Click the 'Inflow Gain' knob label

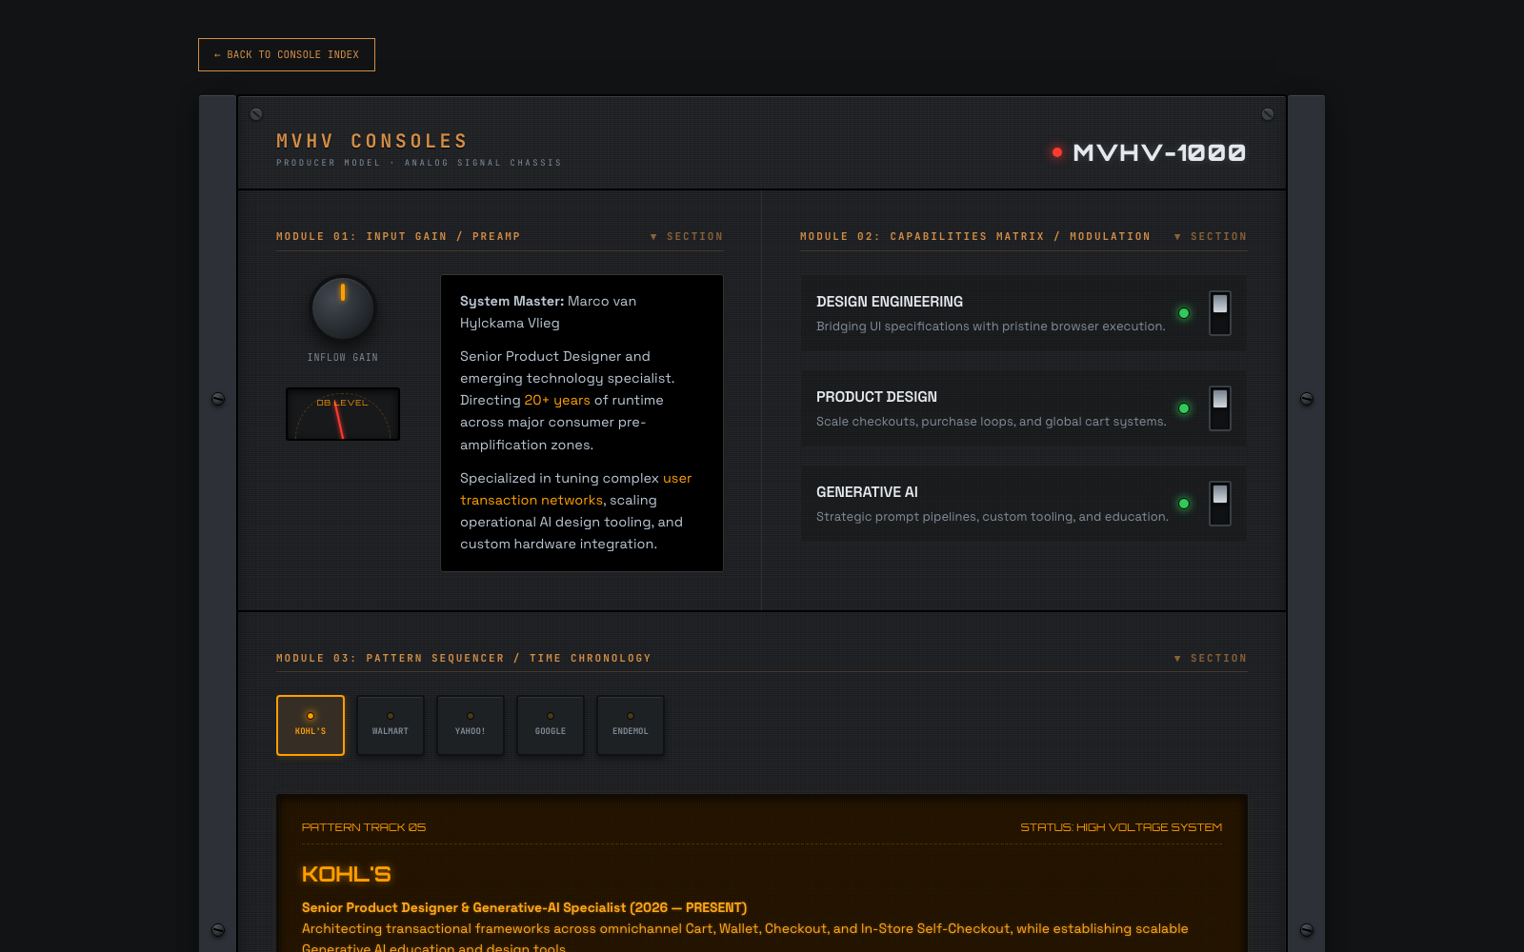(343, 358)
